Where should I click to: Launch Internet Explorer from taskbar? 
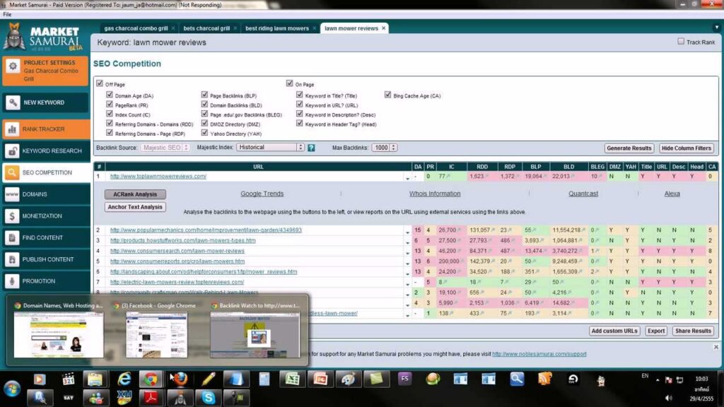pyautogui.click(x=124, y=379)
